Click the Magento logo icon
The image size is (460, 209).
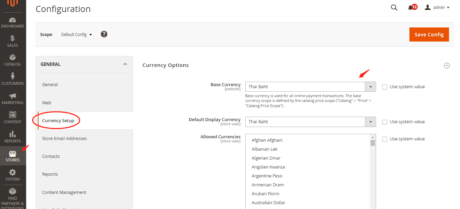(13, 3)
